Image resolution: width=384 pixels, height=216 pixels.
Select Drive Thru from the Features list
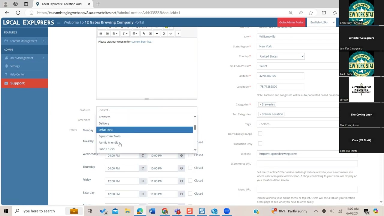[145, 130]
